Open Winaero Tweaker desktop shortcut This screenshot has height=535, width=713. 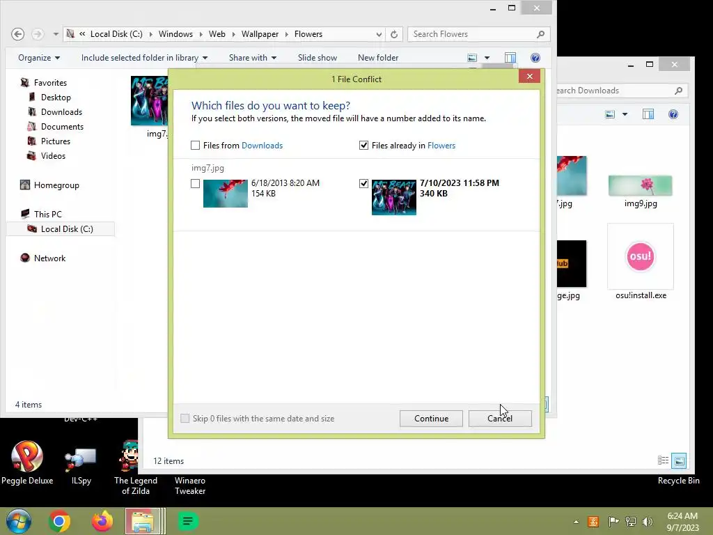189,486
